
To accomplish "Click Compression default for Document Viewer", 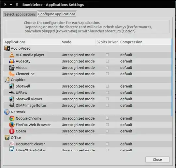I will pyautogui.click(x=126, y=144).
